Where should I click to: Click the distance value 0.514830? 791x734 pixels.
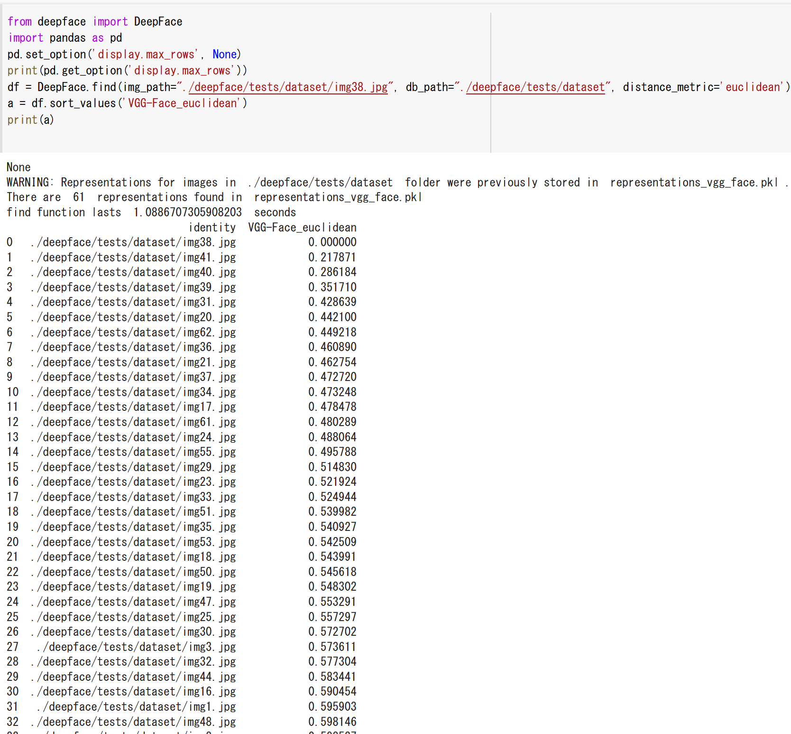(x=332, y=467)
